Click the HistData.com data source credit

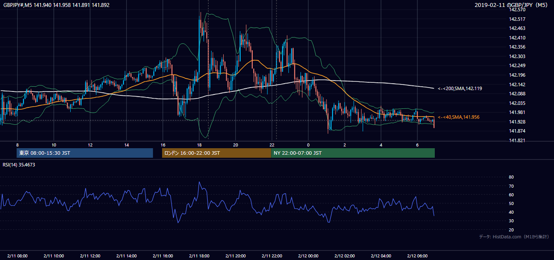pyautogui.click(x=514, y=237)
